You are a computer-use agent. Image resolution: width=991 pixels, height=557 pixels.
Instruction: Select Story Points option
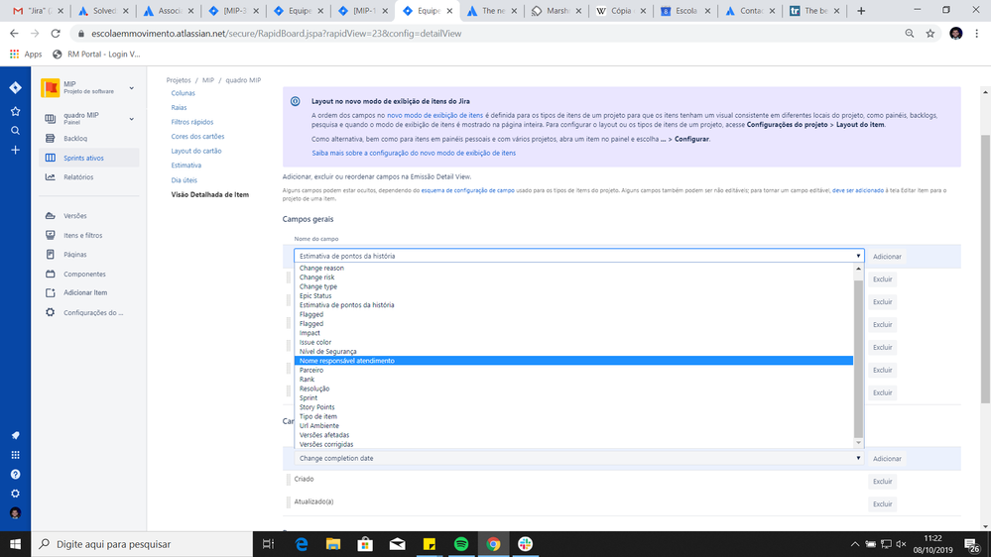(574, 407)
